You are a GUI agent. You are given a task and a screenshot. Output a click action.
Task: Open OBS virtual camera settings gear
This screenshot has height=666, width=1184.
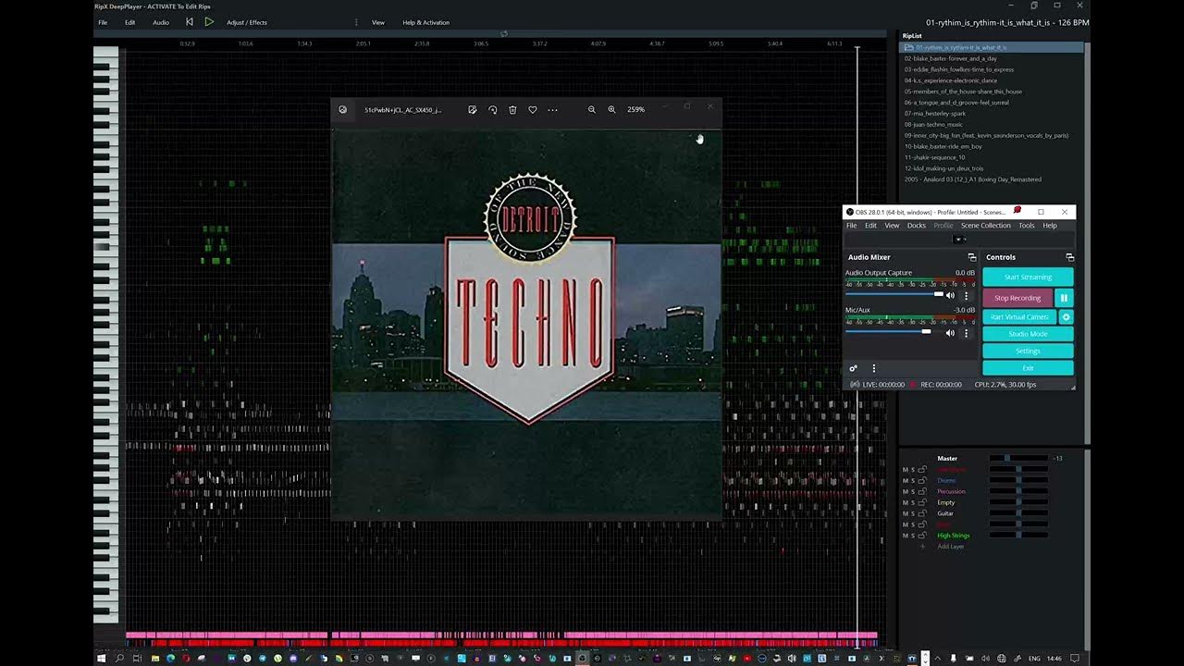point(1066,316)
